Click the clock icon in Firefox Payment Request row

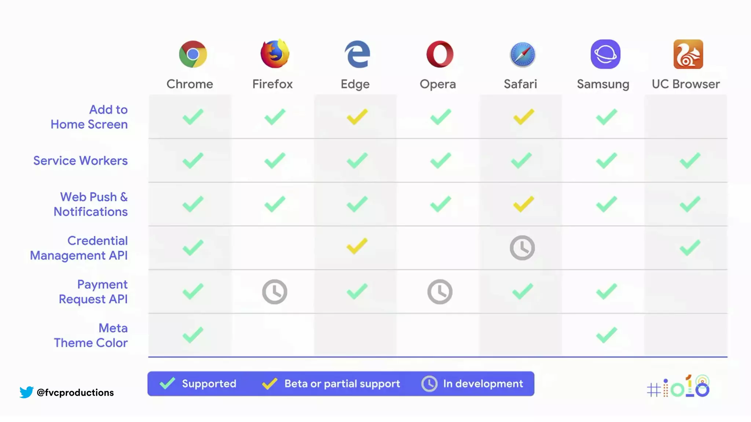275,292
